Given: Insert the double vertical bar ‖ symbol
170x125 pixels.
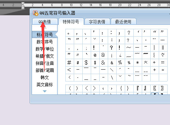Looking at the screenshot, I should (163, 48).
